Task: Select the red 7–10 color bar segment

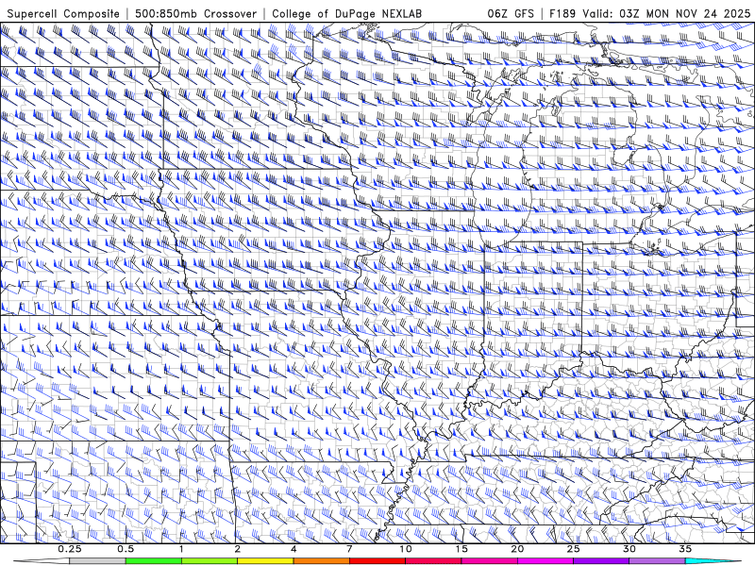Action: (x=377, y=561)
